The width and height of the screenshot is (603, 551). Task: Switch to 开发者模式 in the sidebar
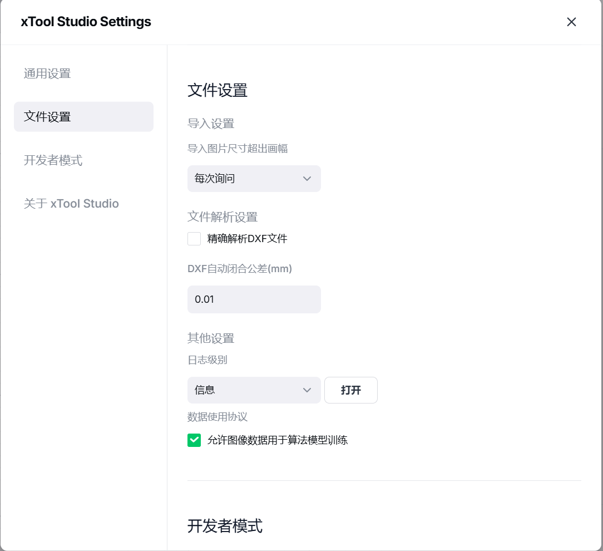[x=53, y=160]
